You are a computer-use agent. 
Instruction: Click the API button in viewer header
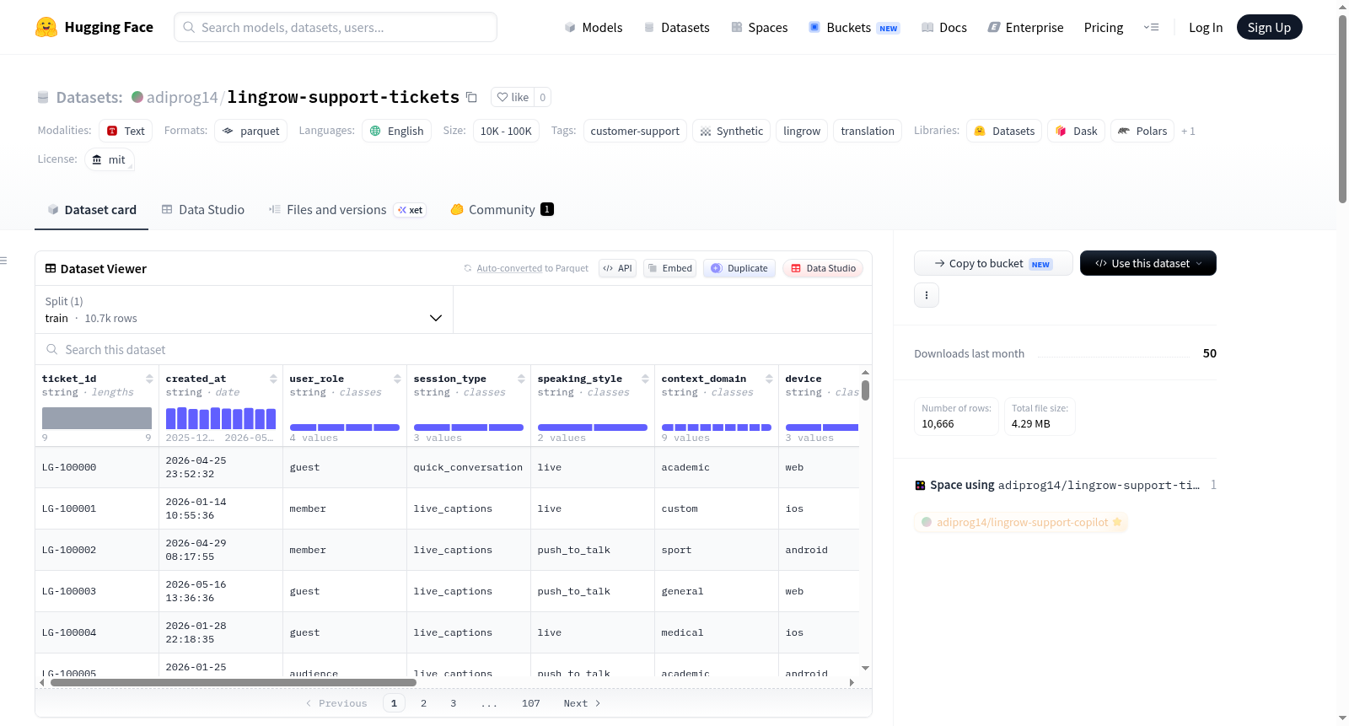(617, 268)
